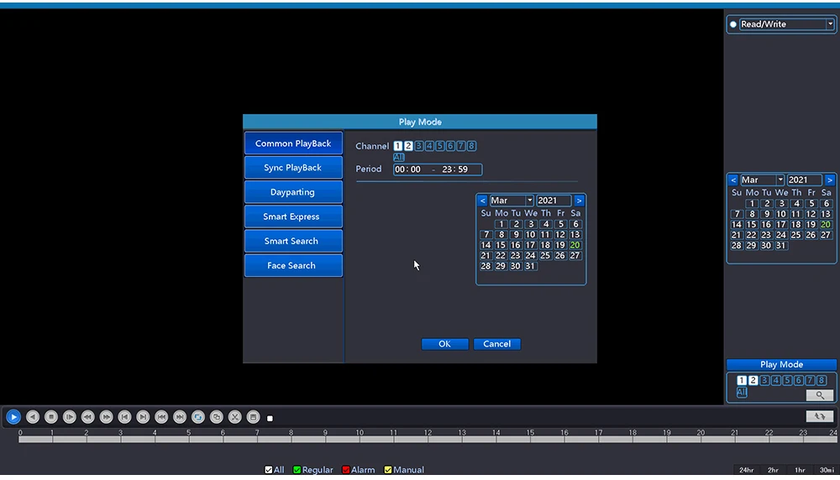Select Smart Express mode

tap(293, 217)
